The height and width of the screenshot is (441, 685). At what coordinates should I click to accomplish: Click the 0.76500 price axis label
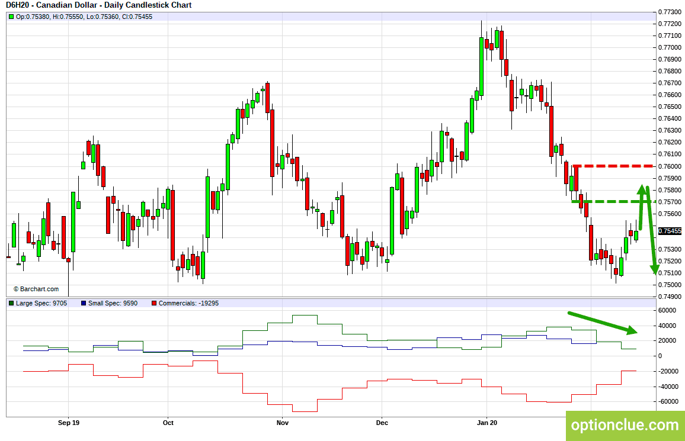coord(670,107)
